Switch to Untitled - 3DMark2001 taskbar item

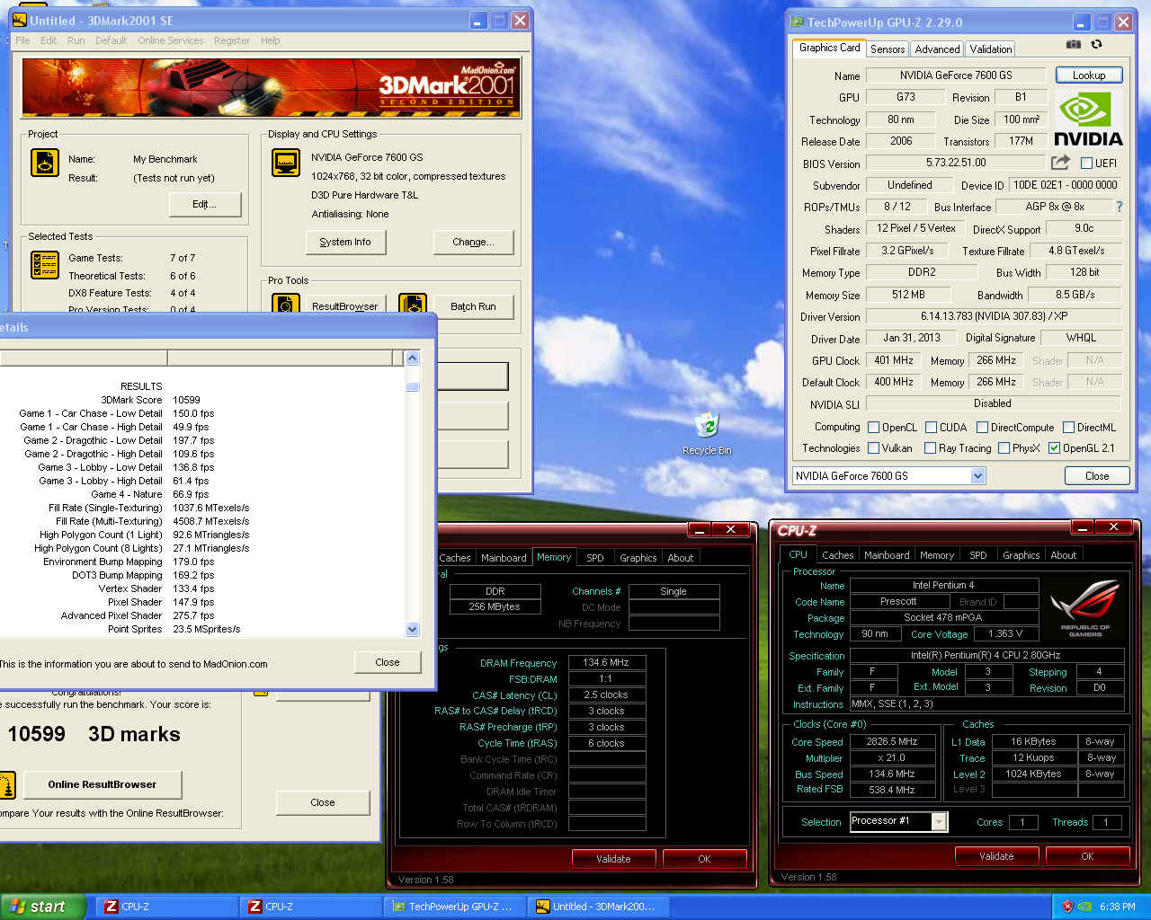(599, 907)
